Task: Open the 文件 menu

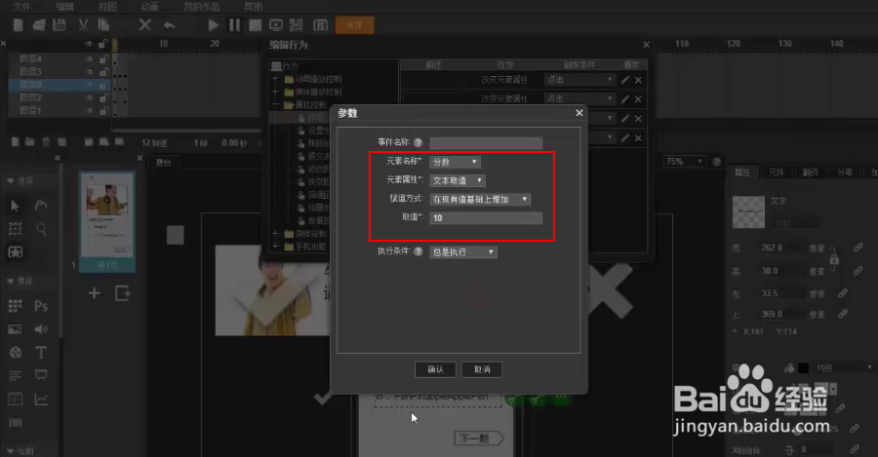Action: pos(21,7)
